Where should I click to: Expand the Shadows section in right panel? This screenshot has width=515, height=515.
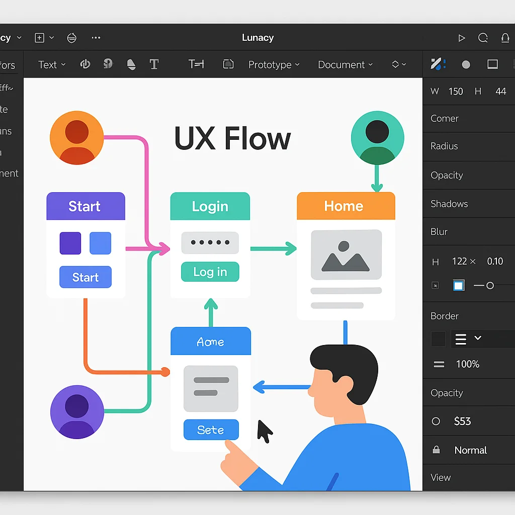[x=449, y=204]
